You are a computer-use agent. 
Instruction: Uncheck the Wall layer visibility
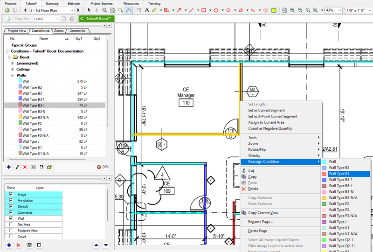[11, 218]
